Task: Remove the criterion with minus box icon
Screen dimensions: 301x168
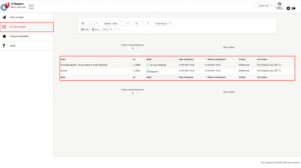Action: 83,23
